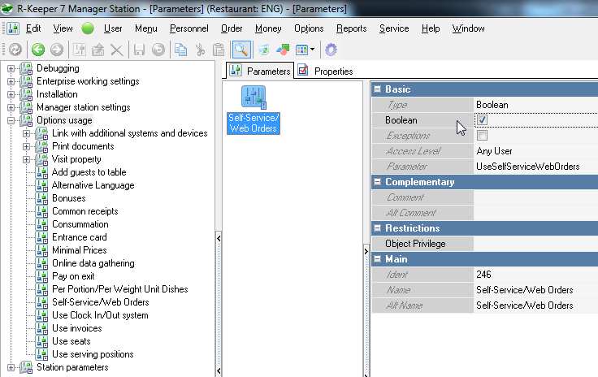Collapse the Options usage node
The width and height of the screenshot is (598, 377).
(x=11, y=120)
